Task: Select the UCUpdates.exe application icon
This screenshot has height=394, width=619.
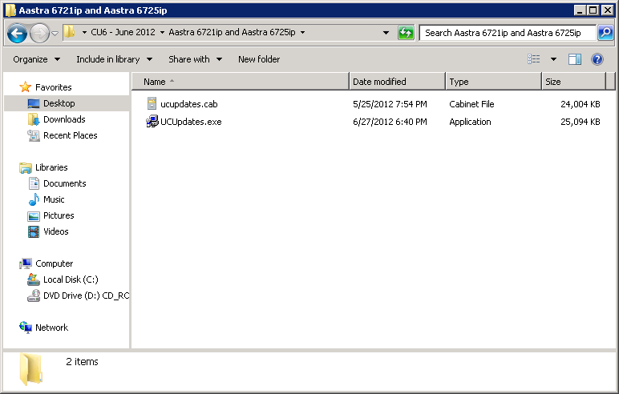Action: (152, 122)
